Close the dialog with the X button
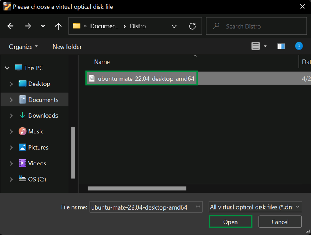The width and height of the screenshot is (311, 235). click(x=302, y=6)
